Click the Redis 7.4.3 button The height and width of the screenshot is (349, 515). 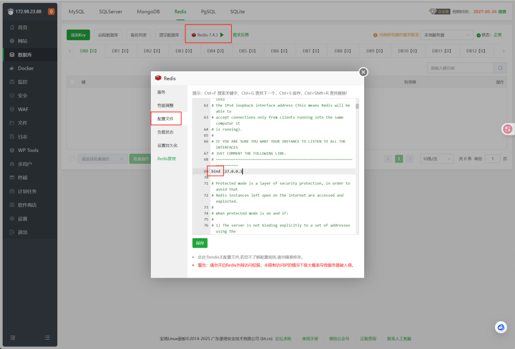point(208,35)
